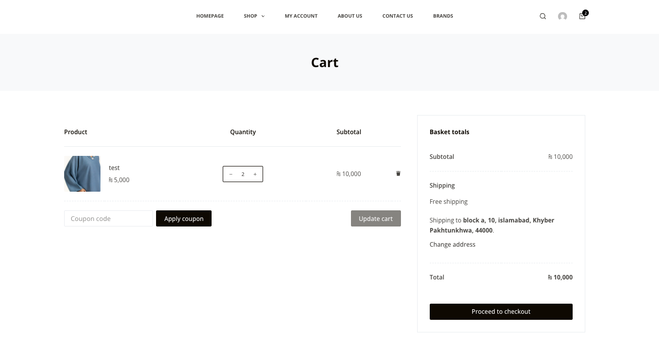Click the user account avatar icon

coord(562,16)
